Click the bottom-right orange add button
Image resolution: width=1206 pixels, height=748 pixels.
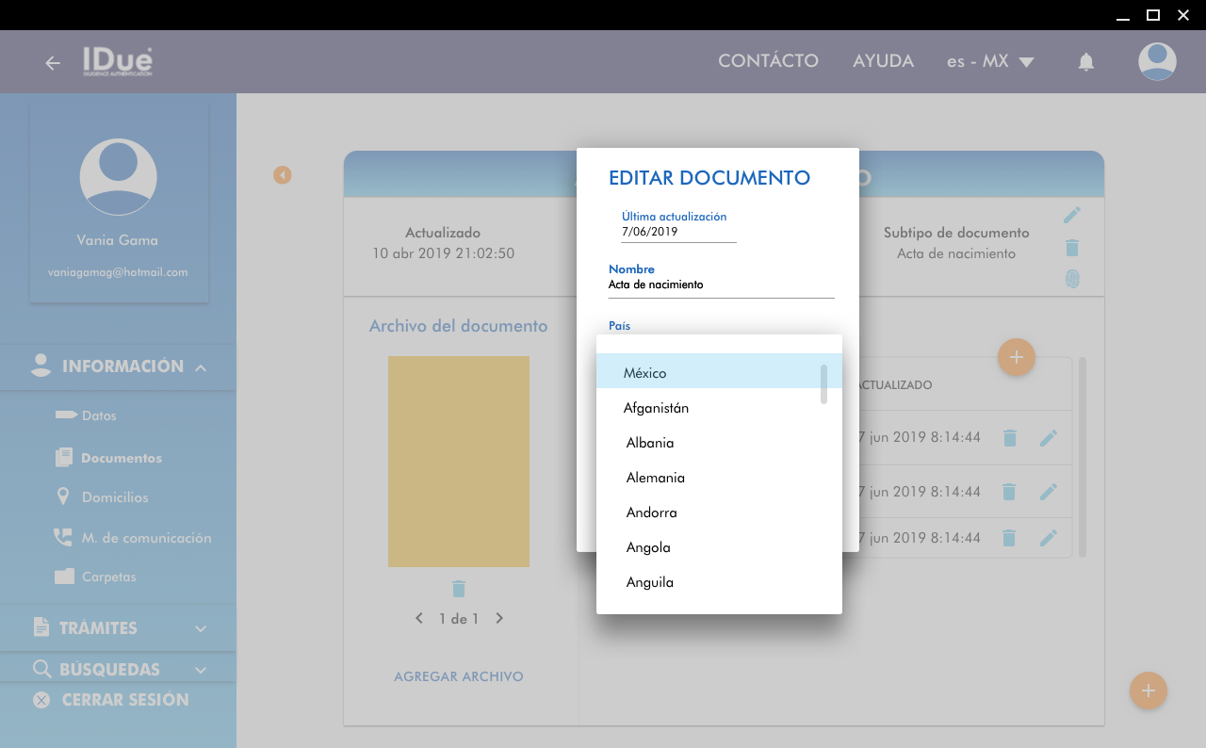[x=1148, y=691]
